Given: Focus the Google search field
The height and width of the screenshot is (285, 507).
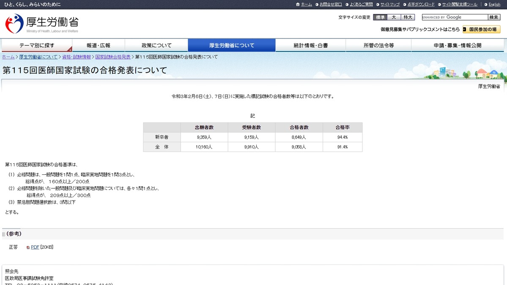Looking at the screenshot, I should (455, 17).
